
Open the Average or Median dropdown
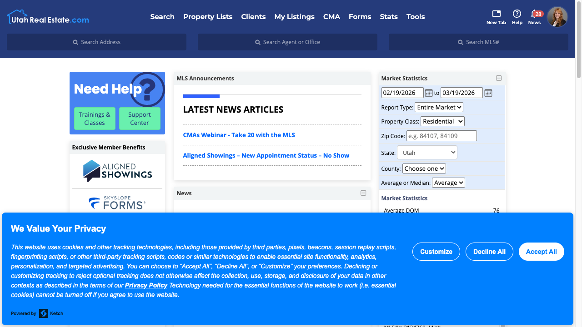(448, 183)
